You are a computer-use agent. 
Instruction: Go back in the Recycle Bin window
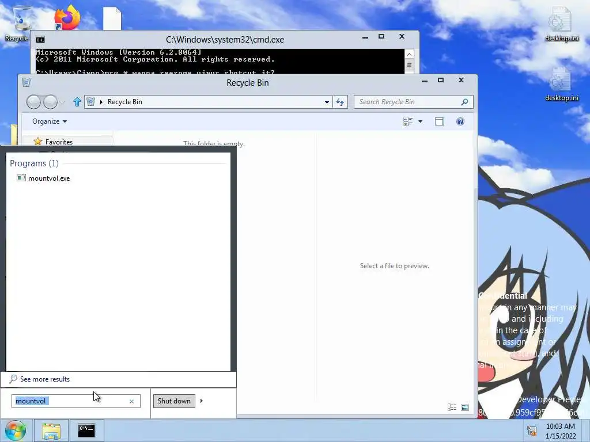click(x=33, y=102)
